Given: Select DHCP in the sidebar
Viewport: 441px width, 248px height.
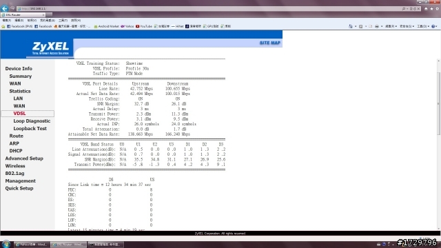Looking at the screenshot, I should [x=15, y=151].
